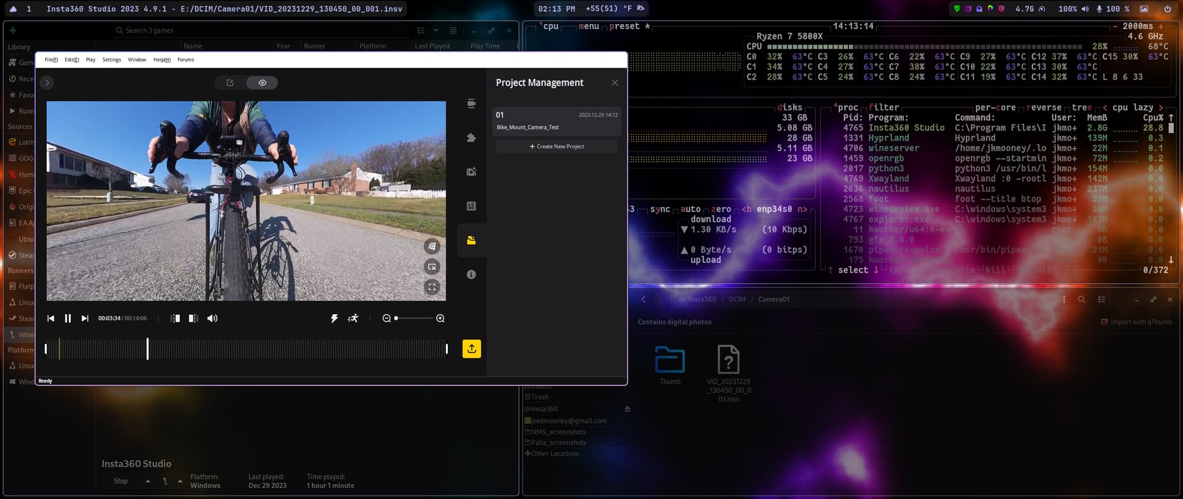Click Create New Project button
Image resolution: width=1183 pixels, height=499 pixels.
(557, 147)
